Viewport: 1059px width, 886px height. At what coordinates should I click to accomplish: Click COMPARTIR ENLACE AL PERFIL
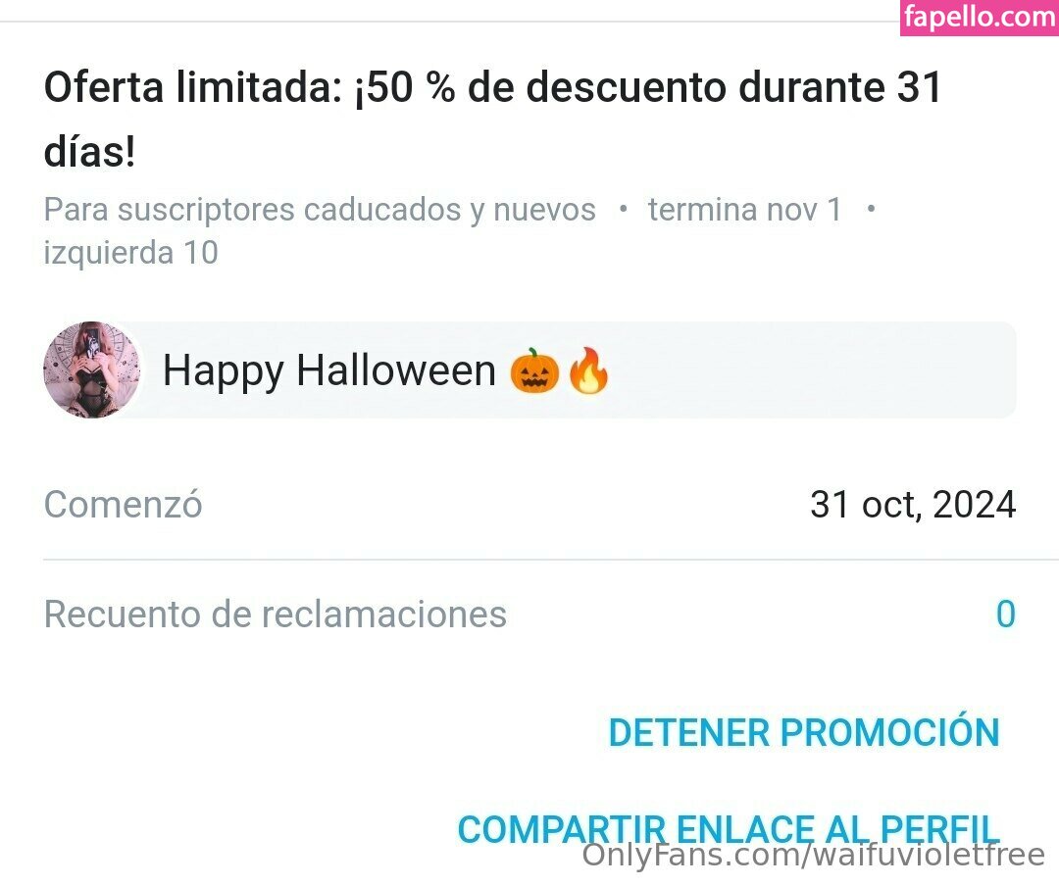coord(728,828)
